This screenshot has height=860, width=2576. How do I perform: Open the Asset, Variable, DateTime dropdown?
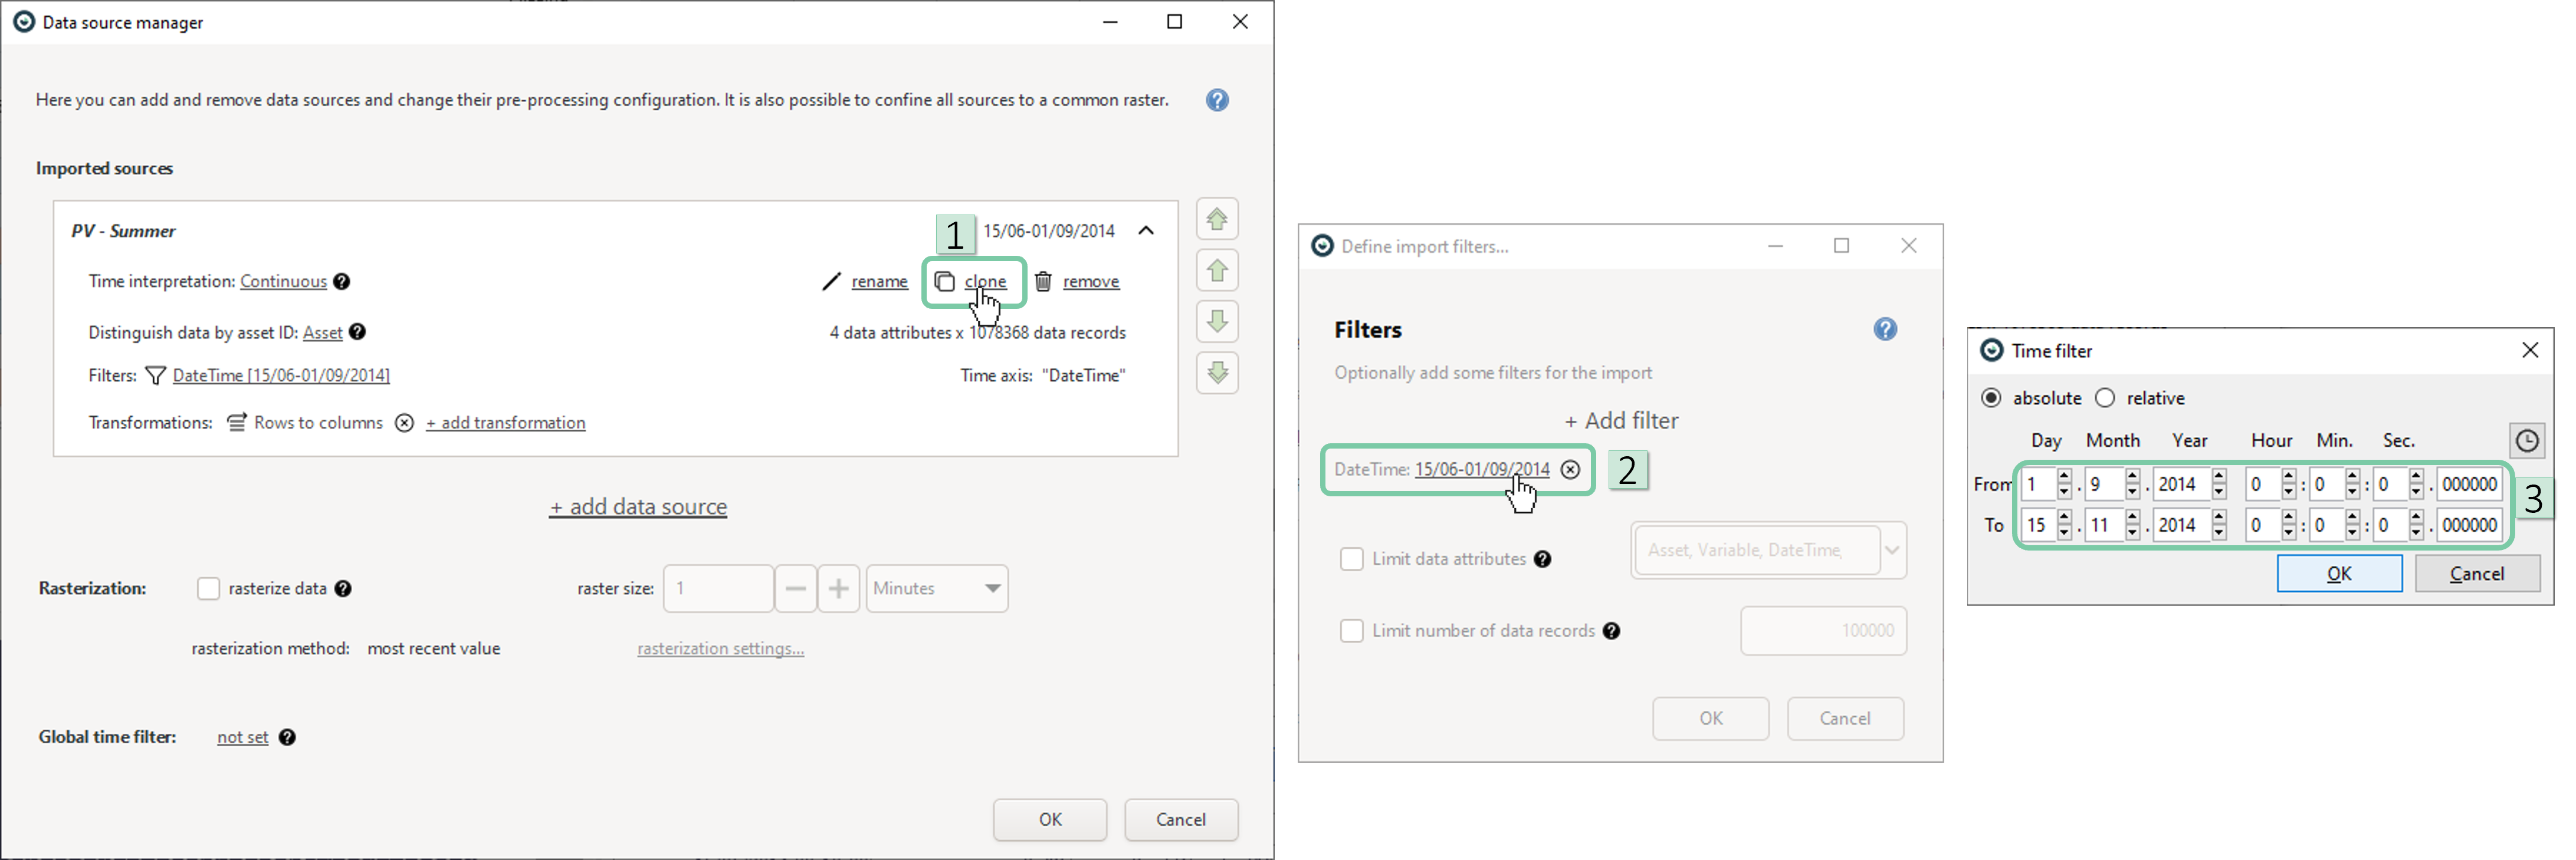[1768, 551]
